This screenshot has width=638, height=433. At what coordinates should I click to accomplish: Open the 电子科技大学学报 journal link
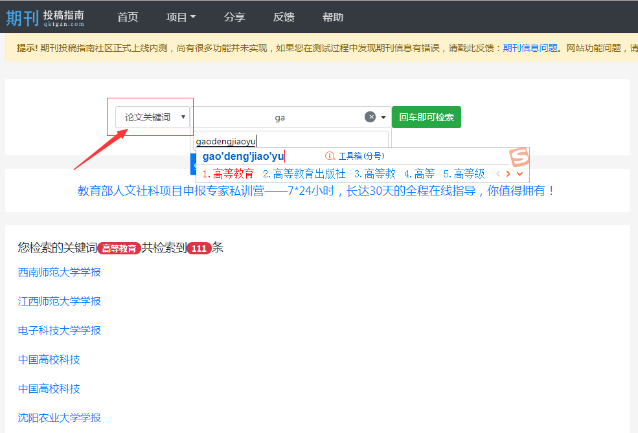point(60,330)
